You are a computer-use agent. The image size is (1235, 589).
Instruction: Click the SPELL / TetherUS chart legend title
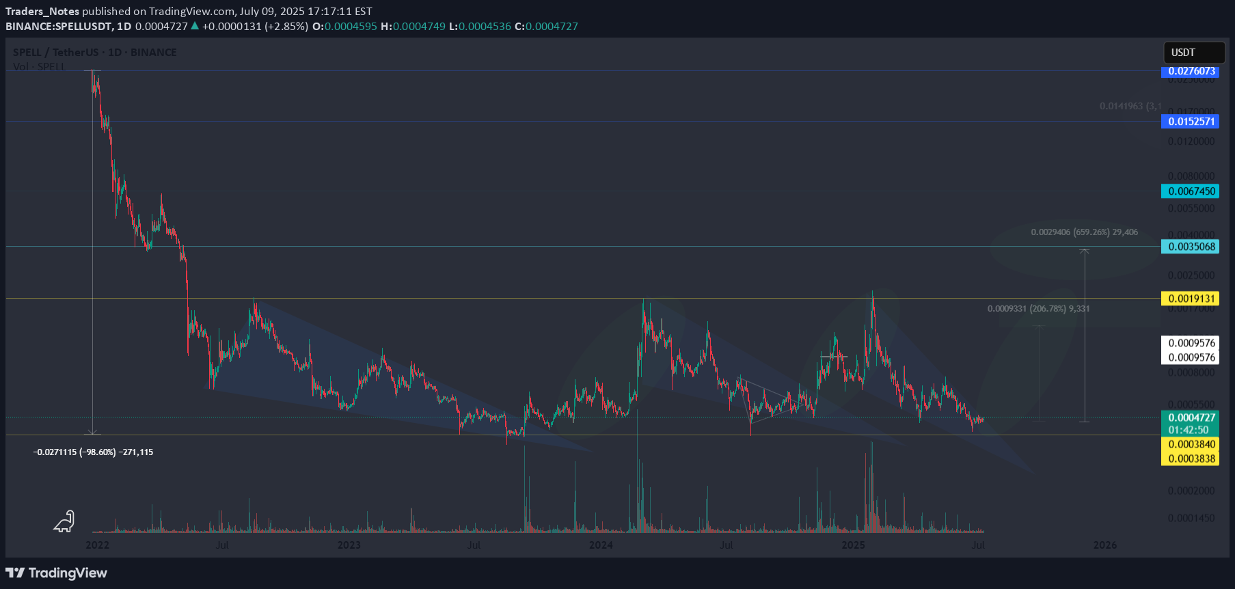94,53
